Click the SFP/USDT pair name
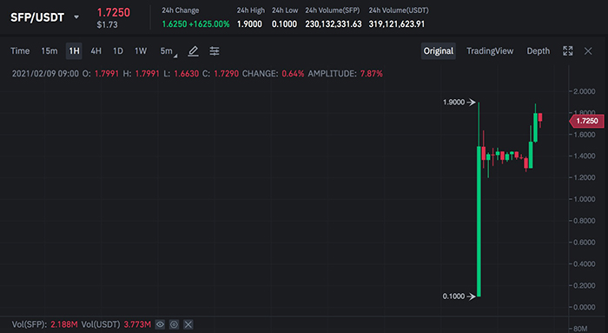 (x=37, y=17)
